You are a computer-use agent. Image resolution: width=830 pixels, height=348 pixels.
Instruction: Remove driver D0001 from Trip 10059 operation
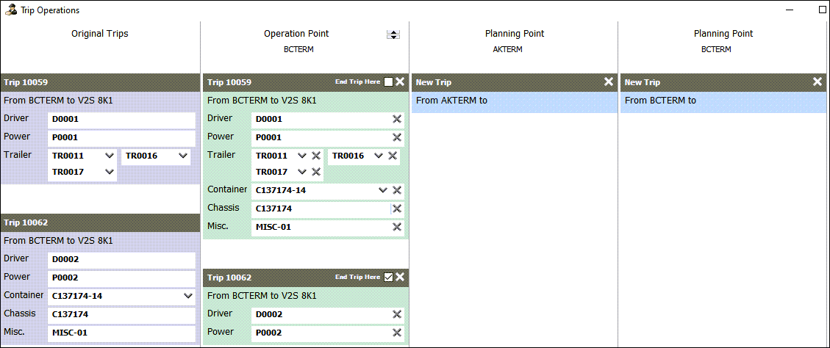click(397, 119)
